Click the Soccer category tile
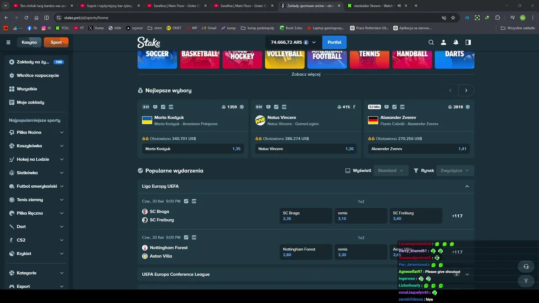 157,59
